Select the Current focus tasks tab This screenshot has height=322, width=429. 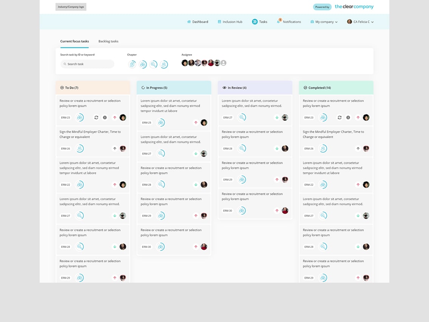pyautogui.click(x=74, y=41)
